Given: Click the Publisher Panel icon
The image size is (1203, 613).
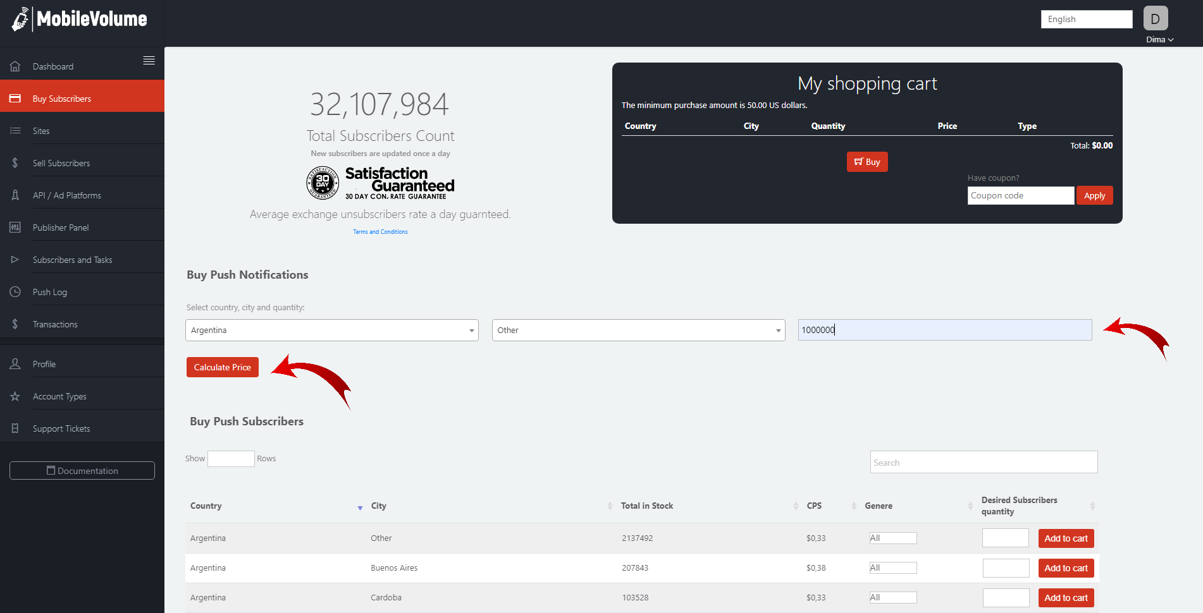Looking at the screenshot, I should point(15,228).
